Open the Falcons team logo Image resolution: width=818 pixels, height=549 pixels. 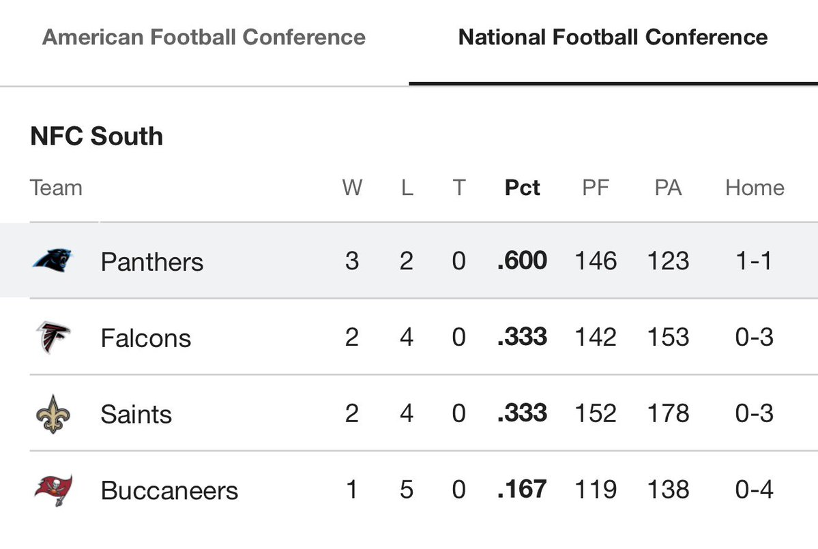point(53,337)
